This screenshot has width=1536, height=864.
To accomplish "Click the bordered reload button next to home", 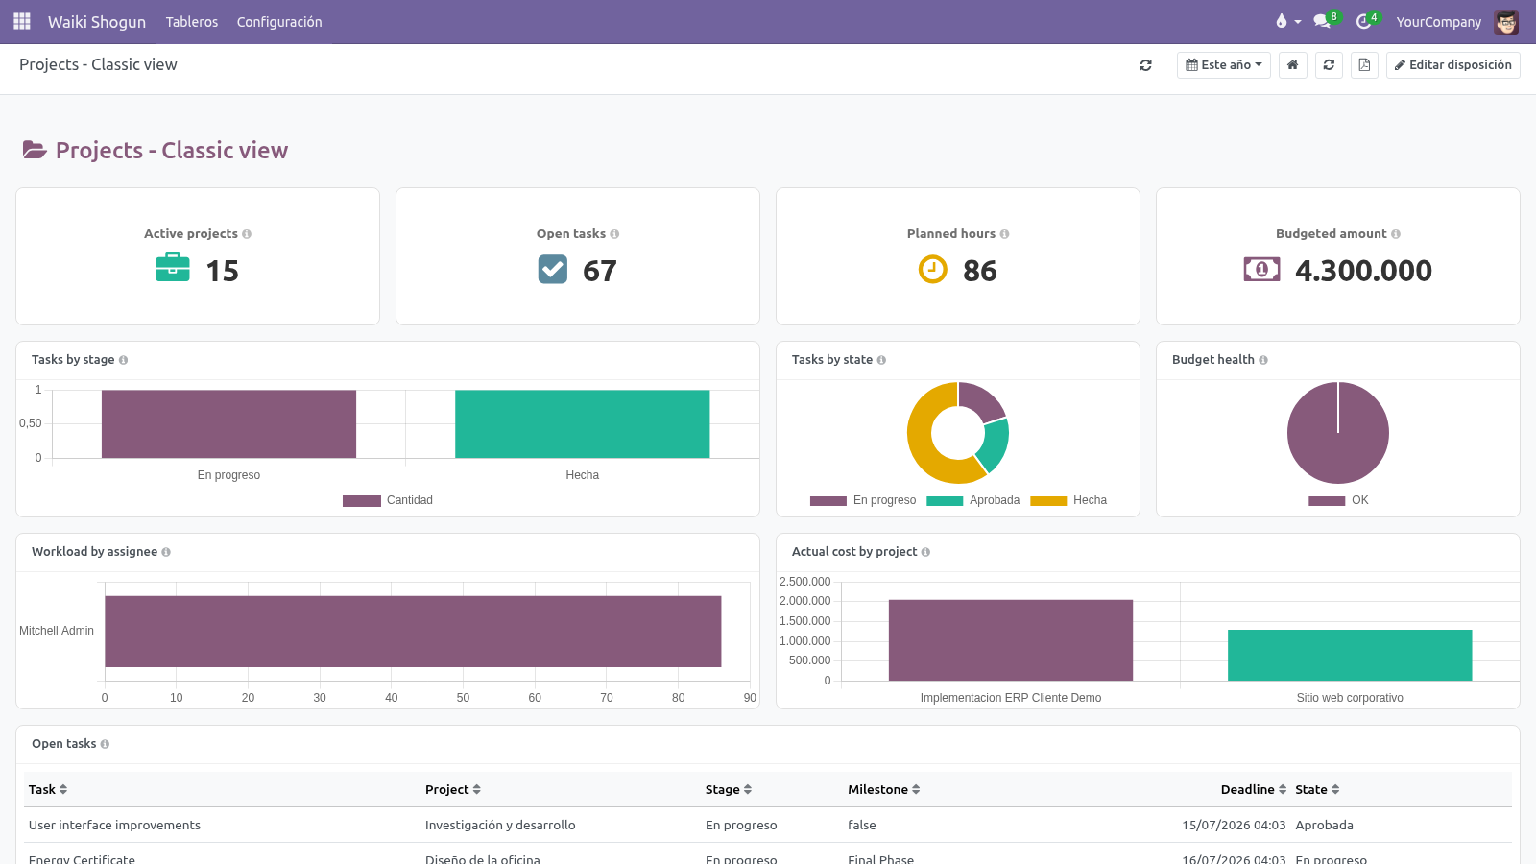I will pyautogui.click(x=1329, y=65).
